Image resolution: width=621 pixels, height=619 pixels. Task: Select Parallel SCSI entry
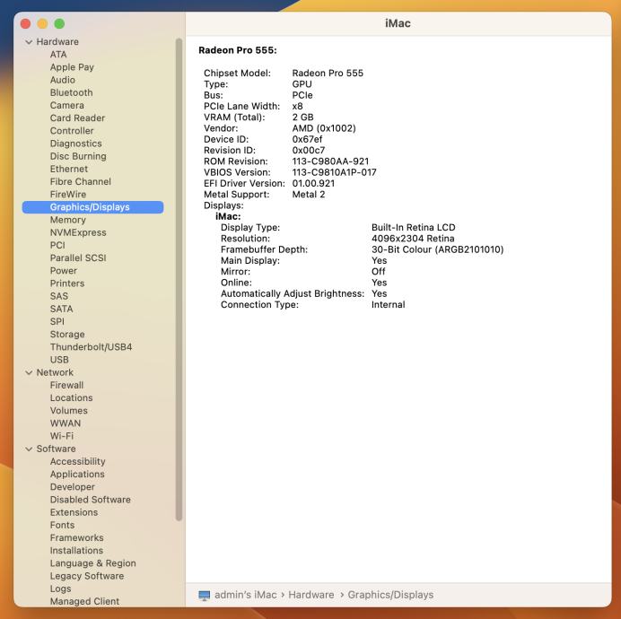78,257
